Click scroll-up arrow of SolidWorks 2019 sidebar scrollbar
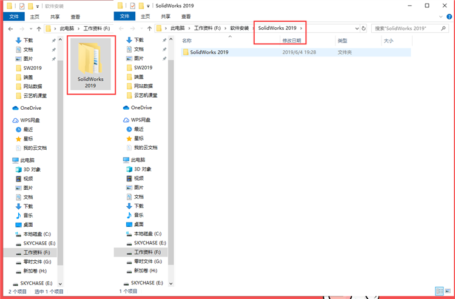This screenshot has height=299, width=455. click(x=171, y=39)
